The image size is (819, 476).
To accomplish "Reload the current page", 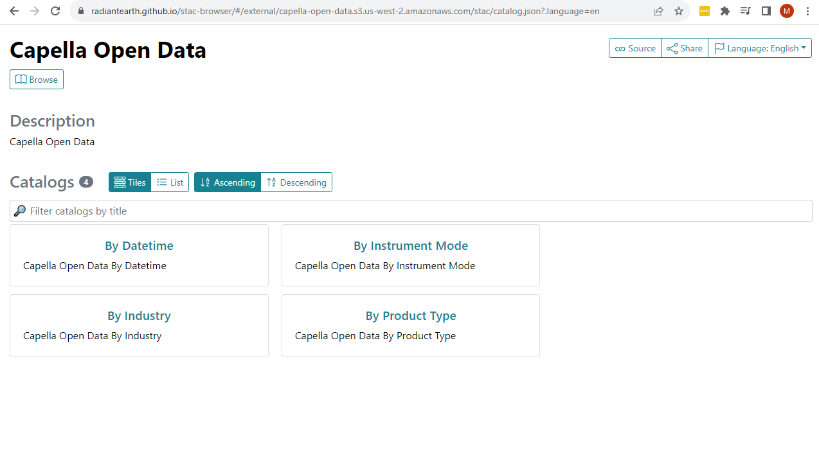I will [55, 11].
